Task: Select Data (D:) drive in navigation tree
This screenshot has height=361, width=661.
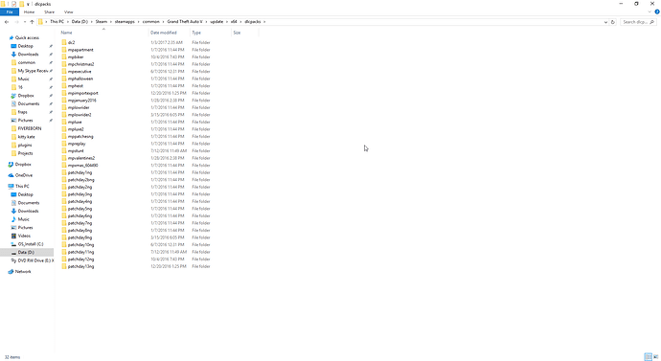Action: [26, 253]
